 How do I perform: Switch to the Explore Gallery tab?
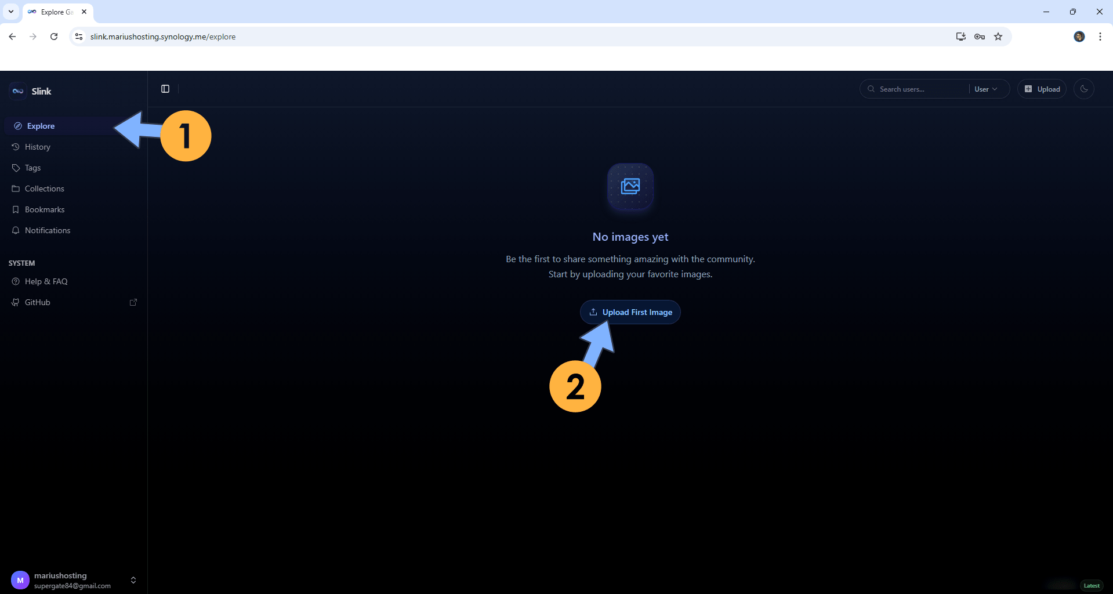pyautogui.click(x=55, y=11)
